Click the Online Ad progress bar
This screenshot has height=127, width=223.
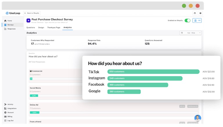pyautogui.click(x=114, y=112)
